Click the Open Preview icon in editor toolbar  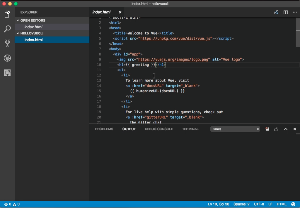[x=276, y=12]
